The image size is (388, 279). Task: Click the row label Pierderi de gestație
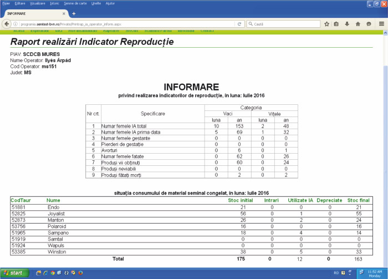click(122, 144)
